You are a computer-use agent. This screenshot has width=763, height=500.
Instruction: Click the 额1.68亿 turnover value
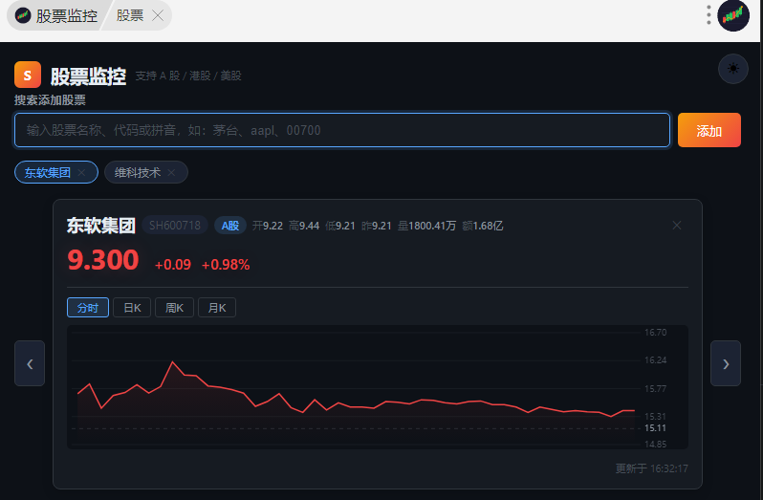click(x=483, y=226)
